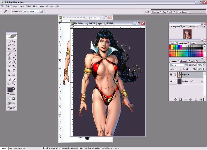This screenshot has height=150, width=207.
Task: Select the Healing Brush tool
Action: [9, 54]
